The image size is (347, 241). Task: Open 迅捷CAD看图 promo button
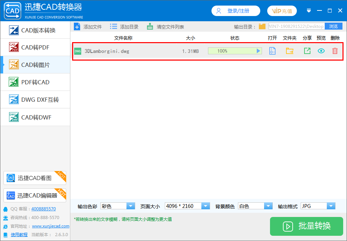35,178
